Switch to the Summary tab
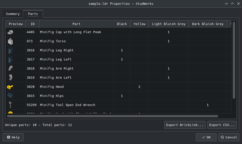The height and width of the screenshot is (144, 242). (13, 14)
